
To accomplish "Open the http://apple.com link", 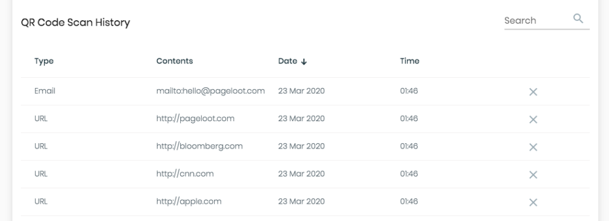I will click(189, 201).
